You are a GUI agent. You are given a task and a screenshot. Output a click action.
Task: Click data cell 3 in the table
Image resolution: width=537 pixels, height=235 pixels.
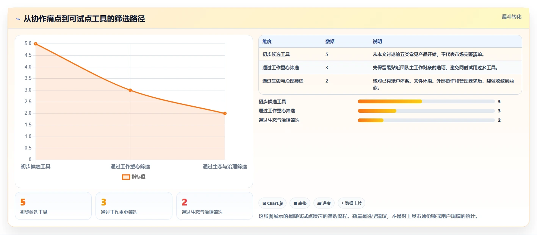(x=327, y=68)
